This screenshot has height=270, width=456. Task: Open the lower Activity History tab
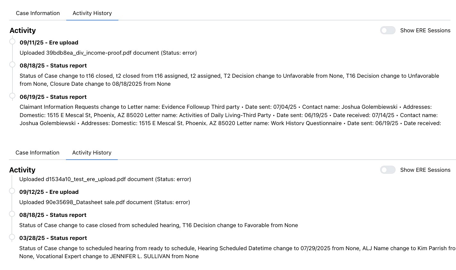click(x=92, y=153)
